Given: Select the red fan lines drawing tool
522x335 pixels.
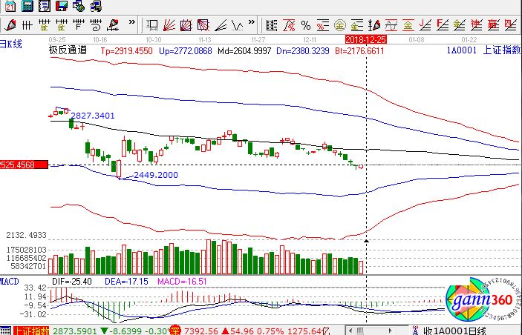Looking at the screenshot, I should 169,25.
